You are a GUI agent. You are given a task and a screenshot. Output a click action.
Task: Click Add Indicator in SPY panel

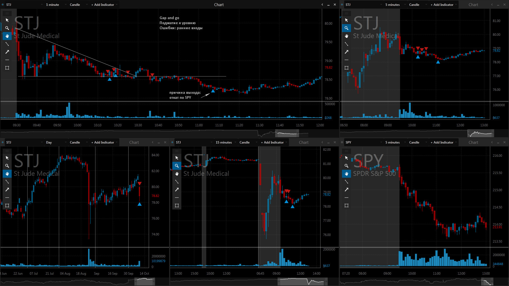click(444, 142)
